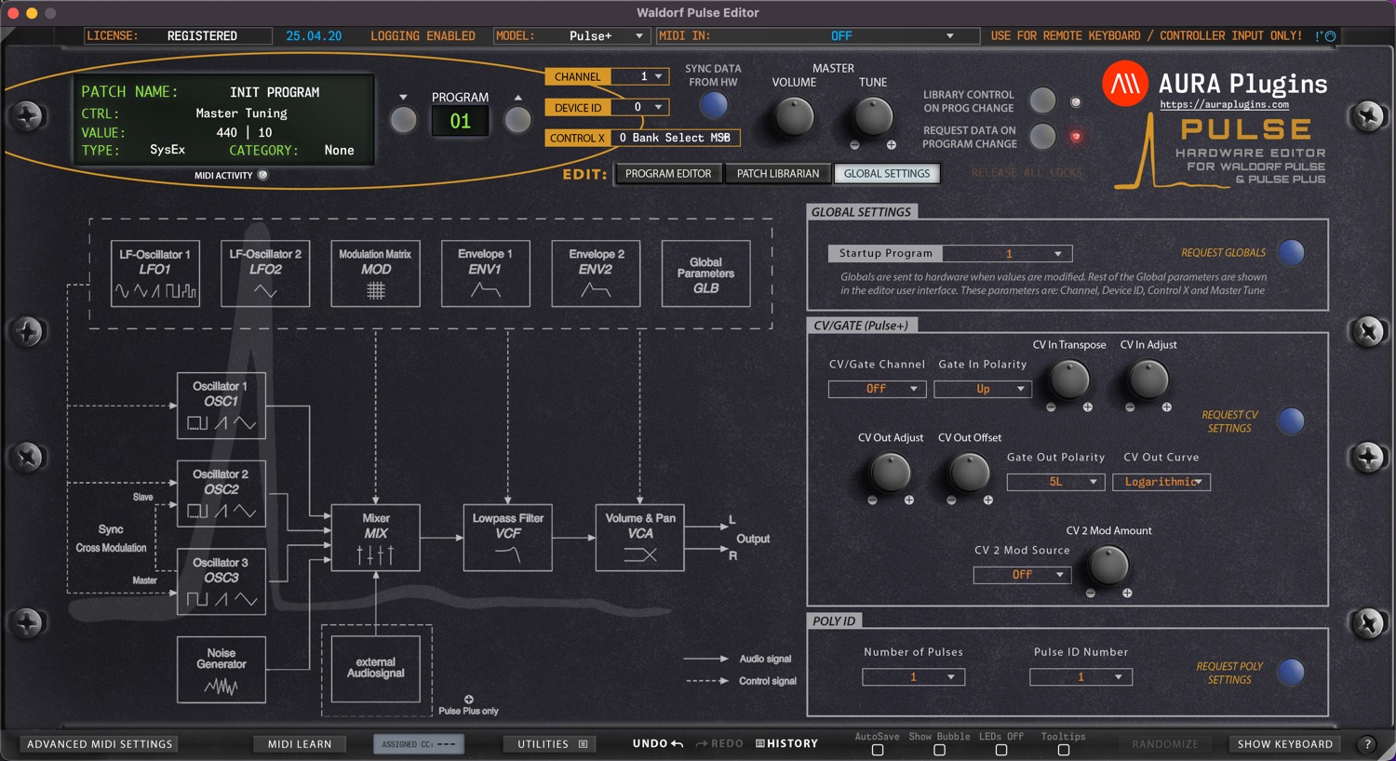Enable the Tooltips checkbox
The height and width of the screenshot is (761, 1396).
click(x=1063, y=750)
